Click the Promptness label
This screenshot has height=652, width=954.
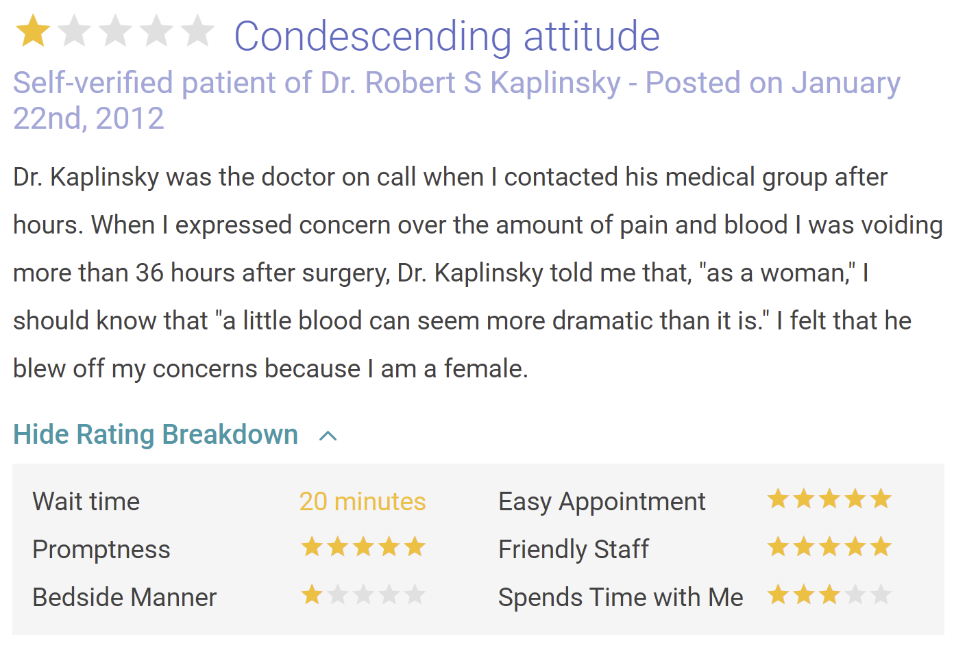101,550
